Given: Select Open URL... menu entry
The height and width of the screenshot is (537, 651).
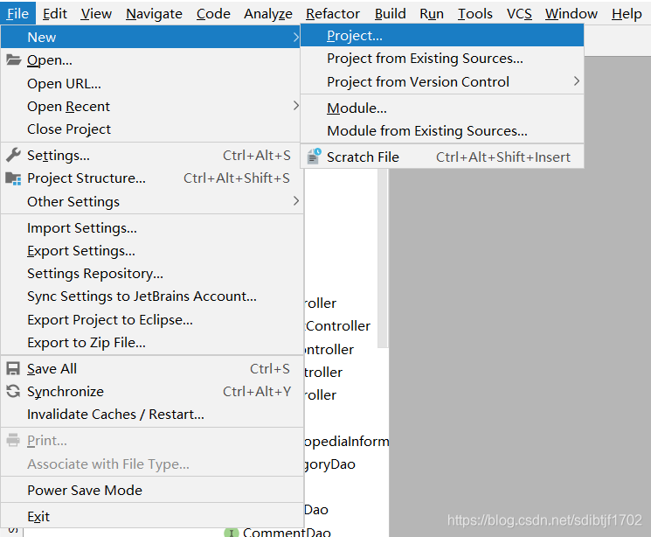Looking at the screenshot, I should point(150,84).
